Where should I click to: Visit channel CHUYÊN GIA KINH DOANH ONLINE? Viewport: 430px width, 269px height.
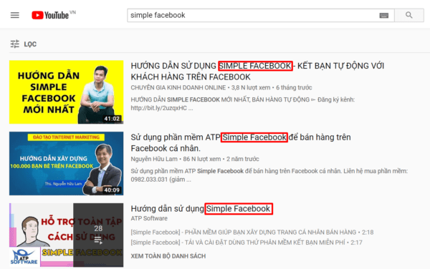click(178, 87)
